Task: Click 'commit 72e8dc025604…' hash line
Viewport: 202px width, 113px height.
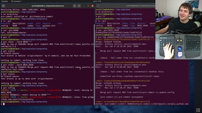Action: (123, 81)
